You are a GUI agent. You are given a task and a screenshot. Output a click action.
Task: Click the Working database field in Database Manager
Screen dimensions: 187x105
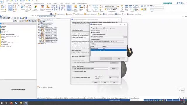[x=107, y=41]
